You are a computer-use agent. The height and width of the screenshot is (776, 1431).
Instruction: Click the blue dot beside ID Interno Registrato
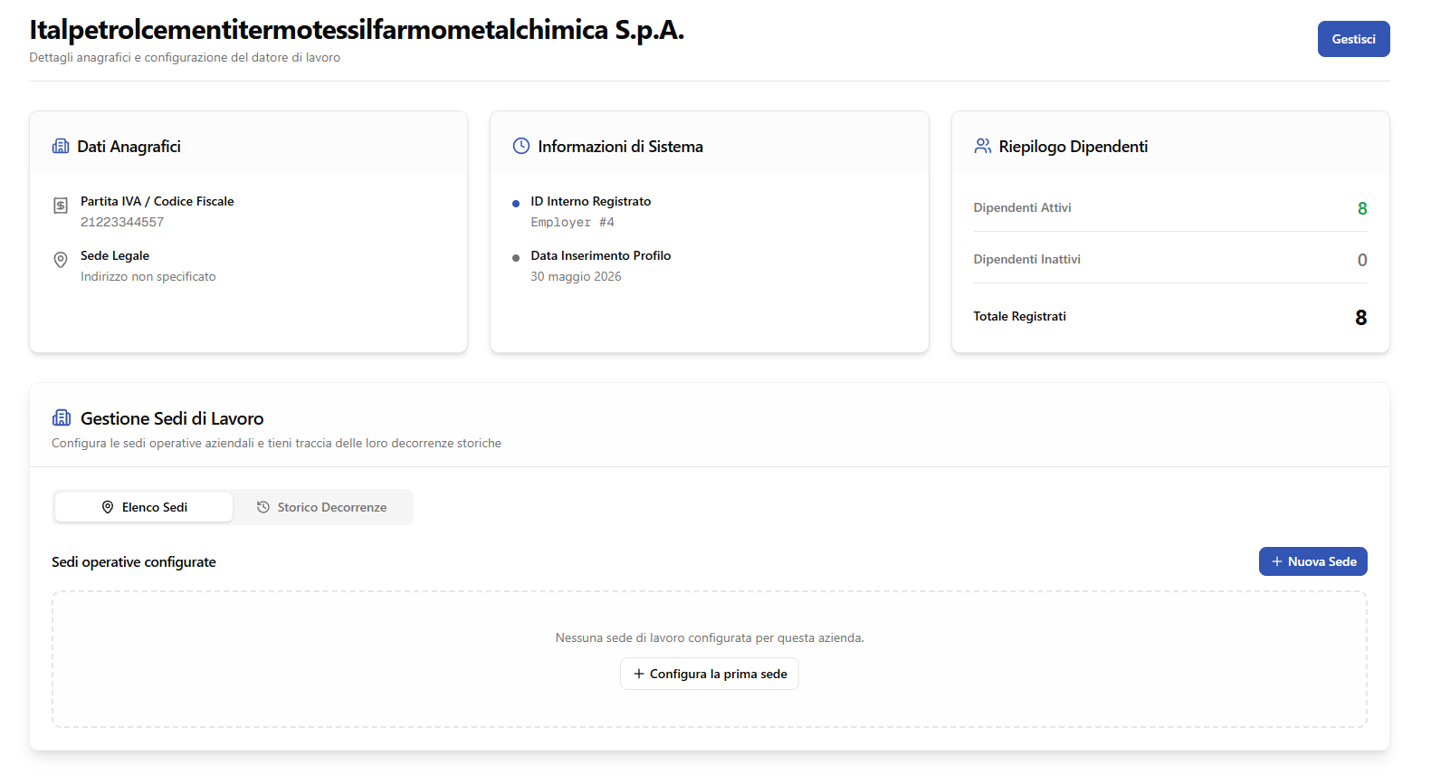(516, 204)
